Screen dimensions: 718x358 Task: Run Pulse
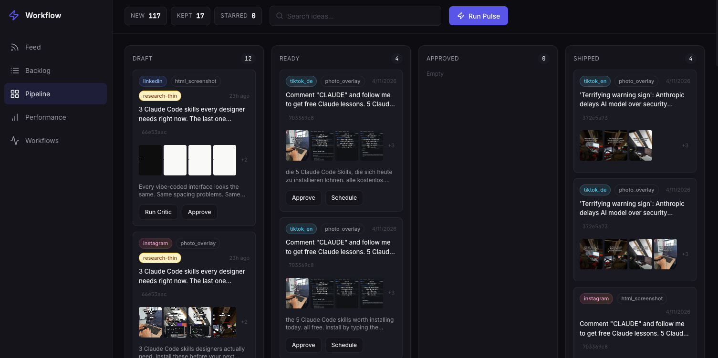(479, 16)
